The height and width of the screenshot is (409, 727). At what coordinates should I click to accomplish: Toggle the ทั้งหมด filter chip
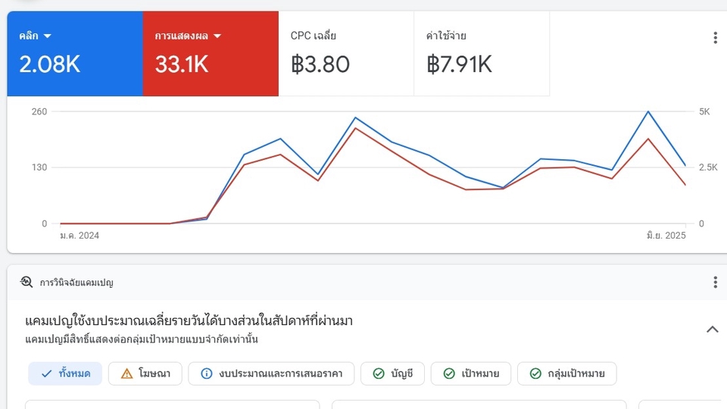click(65, 373)
